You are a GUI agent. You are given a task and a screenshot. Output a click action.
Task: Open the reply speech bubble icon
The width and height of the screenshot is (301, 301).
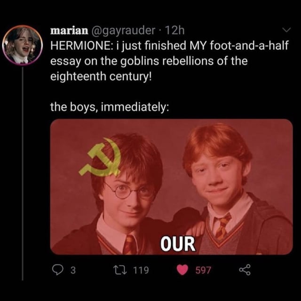58,270
